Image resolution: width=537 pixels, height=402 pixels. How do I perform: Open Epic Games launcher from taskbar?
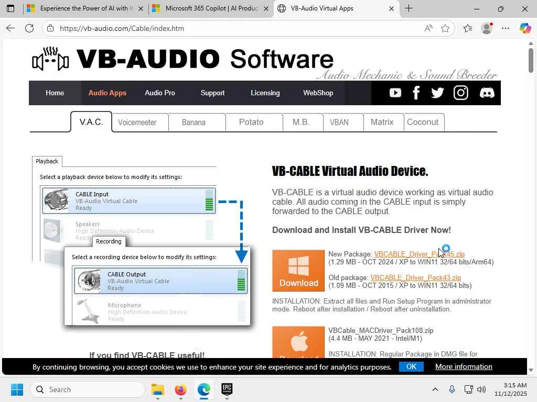[227, 389]
